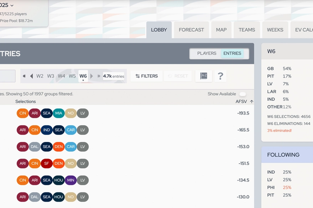Click PHI 25% in Following panel
Screen dimensions: 313x208
click(x=279, y=188)
